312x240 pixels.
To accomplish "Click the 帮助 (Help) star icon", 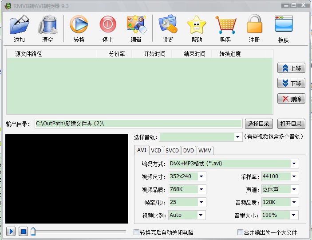I will pyautogui.click(x=197, y=25).
